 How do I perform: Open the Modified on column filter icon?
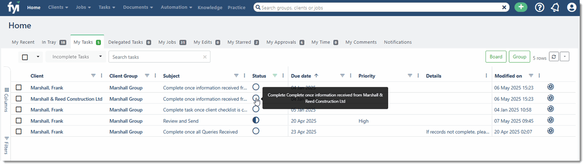531,76
